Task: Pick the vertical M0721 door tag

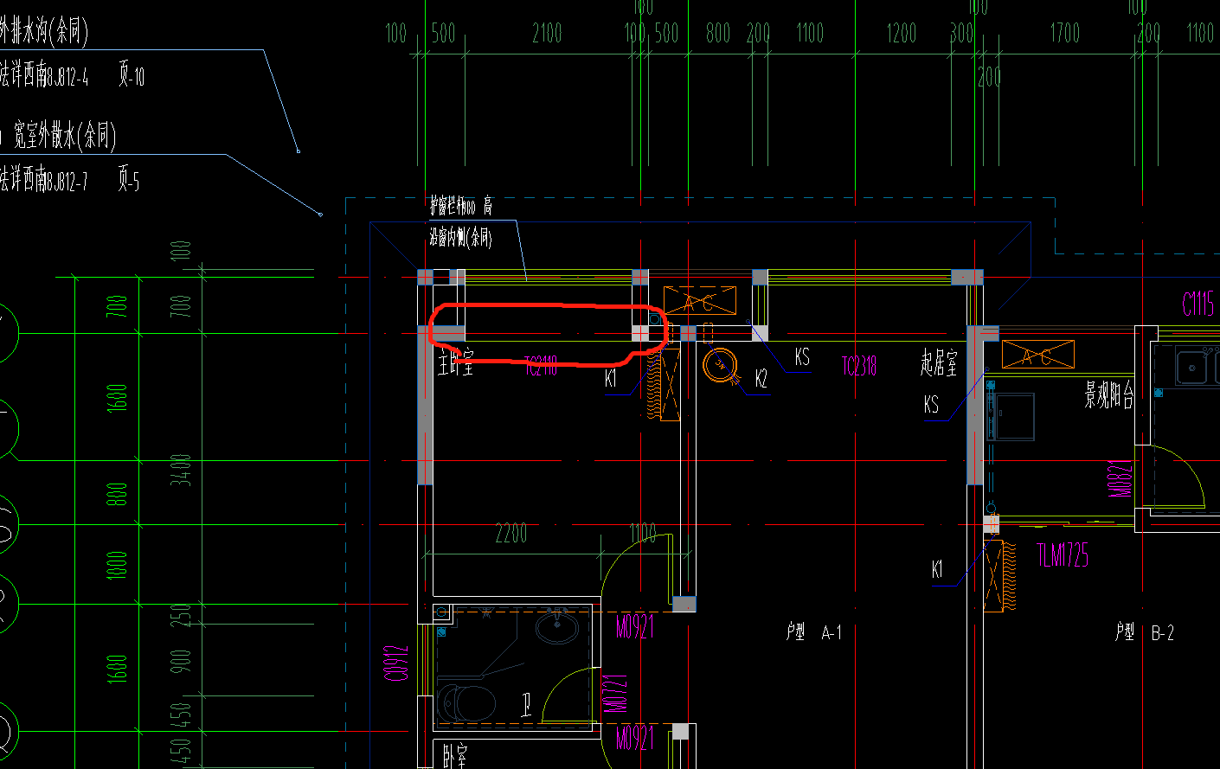Action: [614, 694]
